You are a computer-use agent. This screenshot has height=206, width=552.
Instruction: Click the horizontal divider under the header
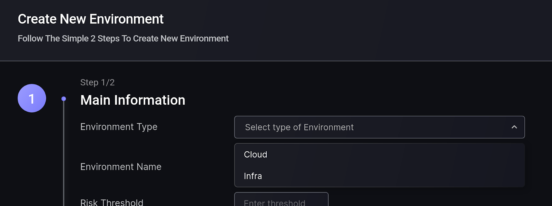[276, 61]
